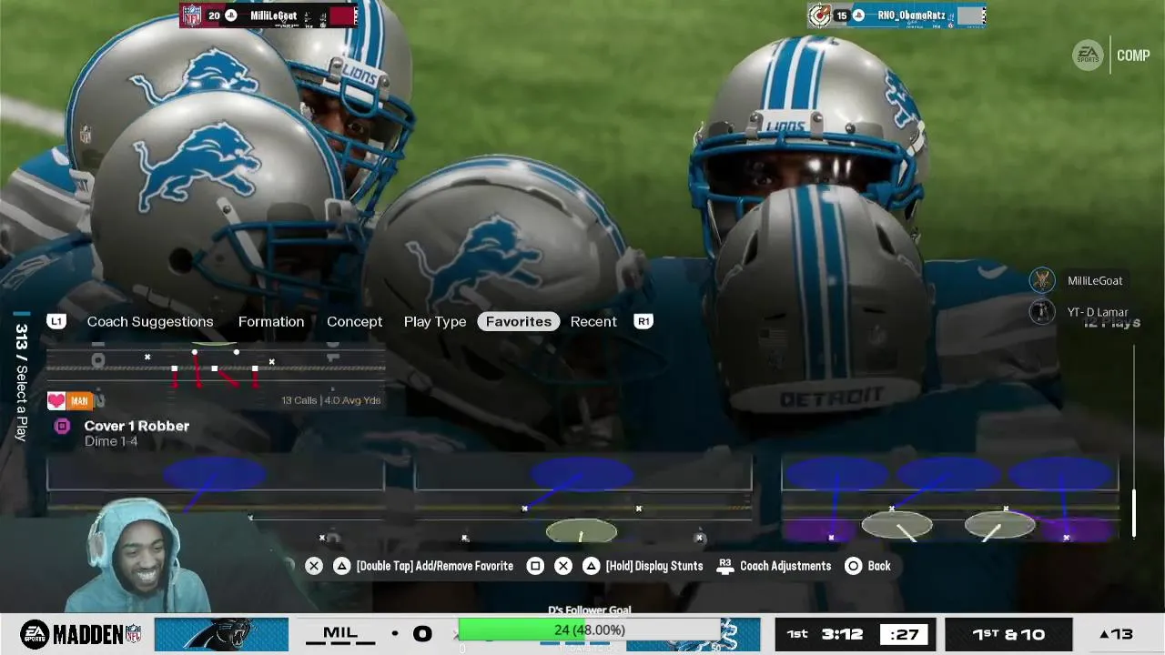This screenshot has width=1165, height=655.
Task: Click the X icon before Add/Remove Favorite
Action: click(314, 566)
